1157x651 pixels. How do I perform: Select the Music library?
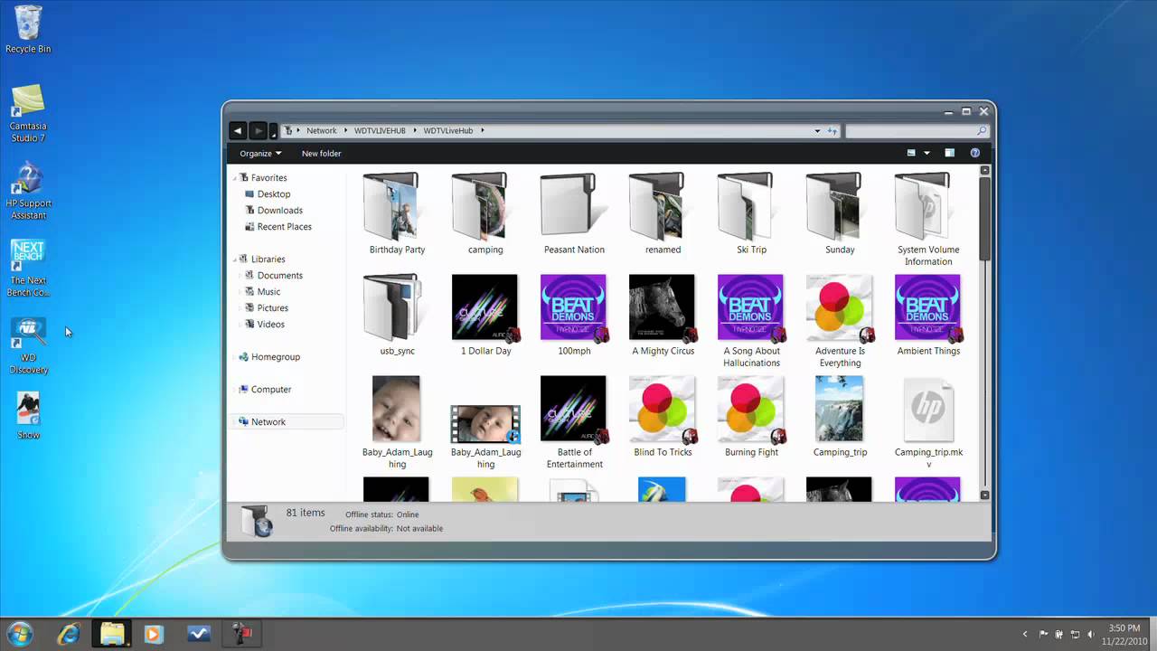pos(268,292)
